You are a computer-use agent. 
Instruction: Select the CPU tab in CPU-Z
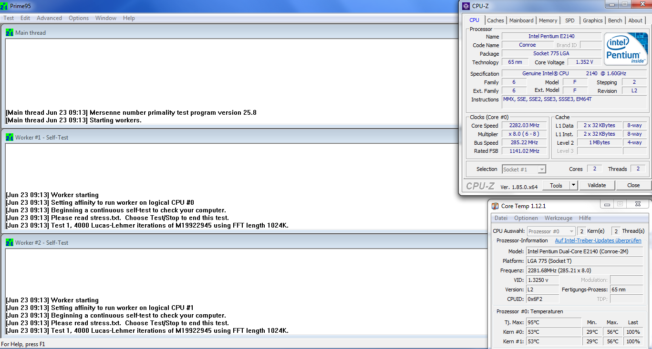[474, 20]
